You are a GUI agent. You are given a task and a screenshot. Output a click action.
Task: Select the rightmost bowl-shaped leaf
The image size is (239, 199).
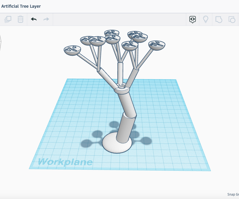click(157, 45)
